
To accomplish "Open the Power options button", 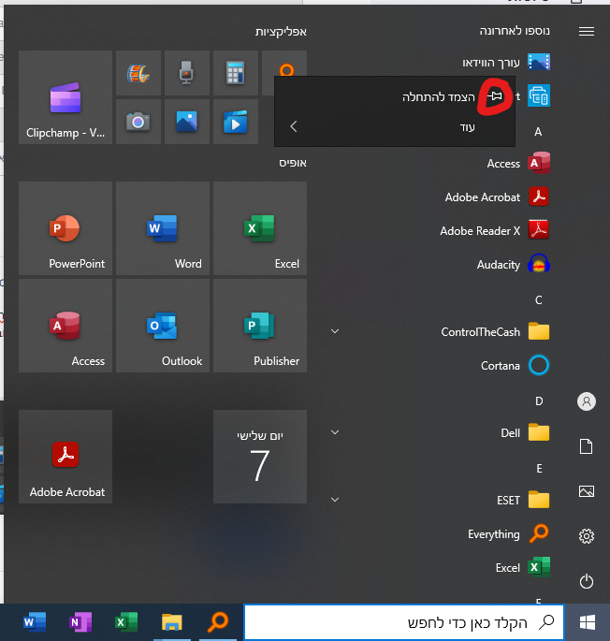I will [x=587, y=581].
